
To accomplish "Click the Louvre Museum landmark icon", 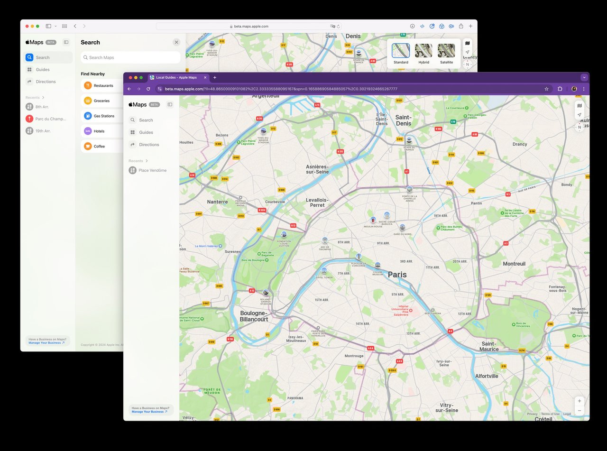I will 377,265.
